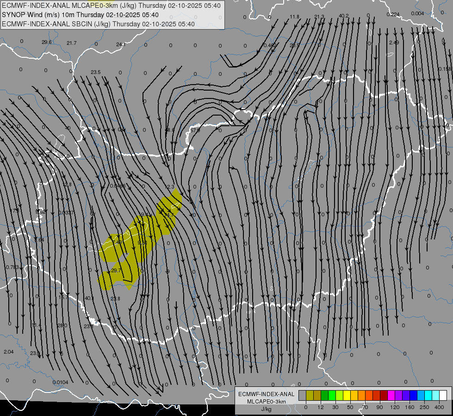This screenshot has width=453, height=416.
Task: Click the legend tick label 30
Action: click(335, 407)
